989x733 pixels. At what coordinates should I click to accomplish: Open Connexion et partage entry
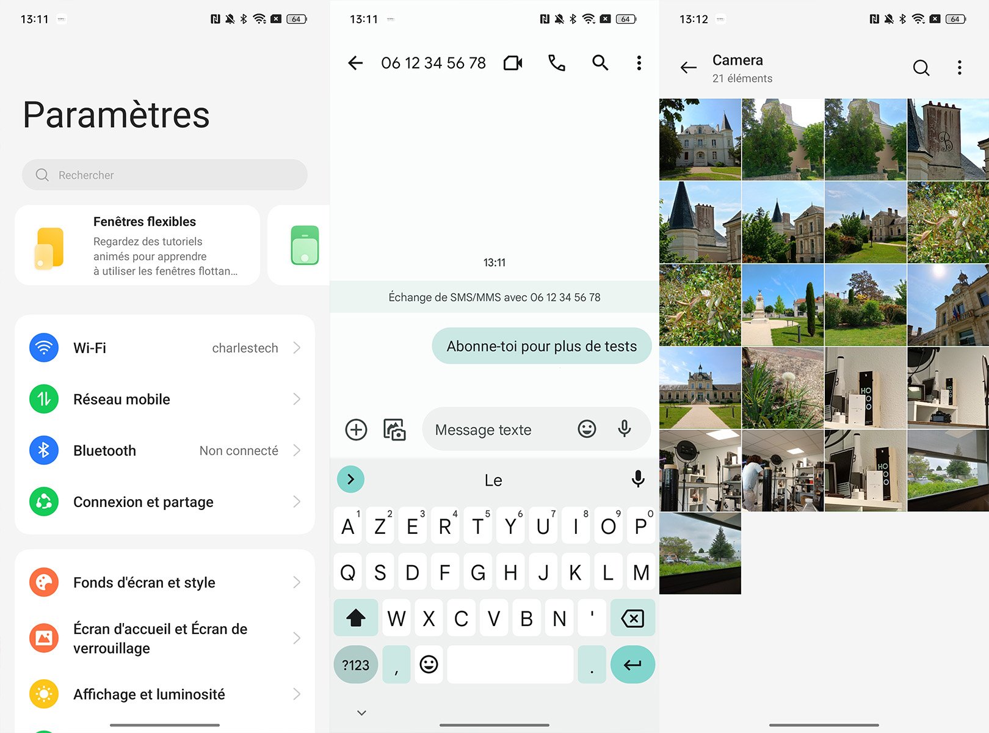[x=165, y=501]
